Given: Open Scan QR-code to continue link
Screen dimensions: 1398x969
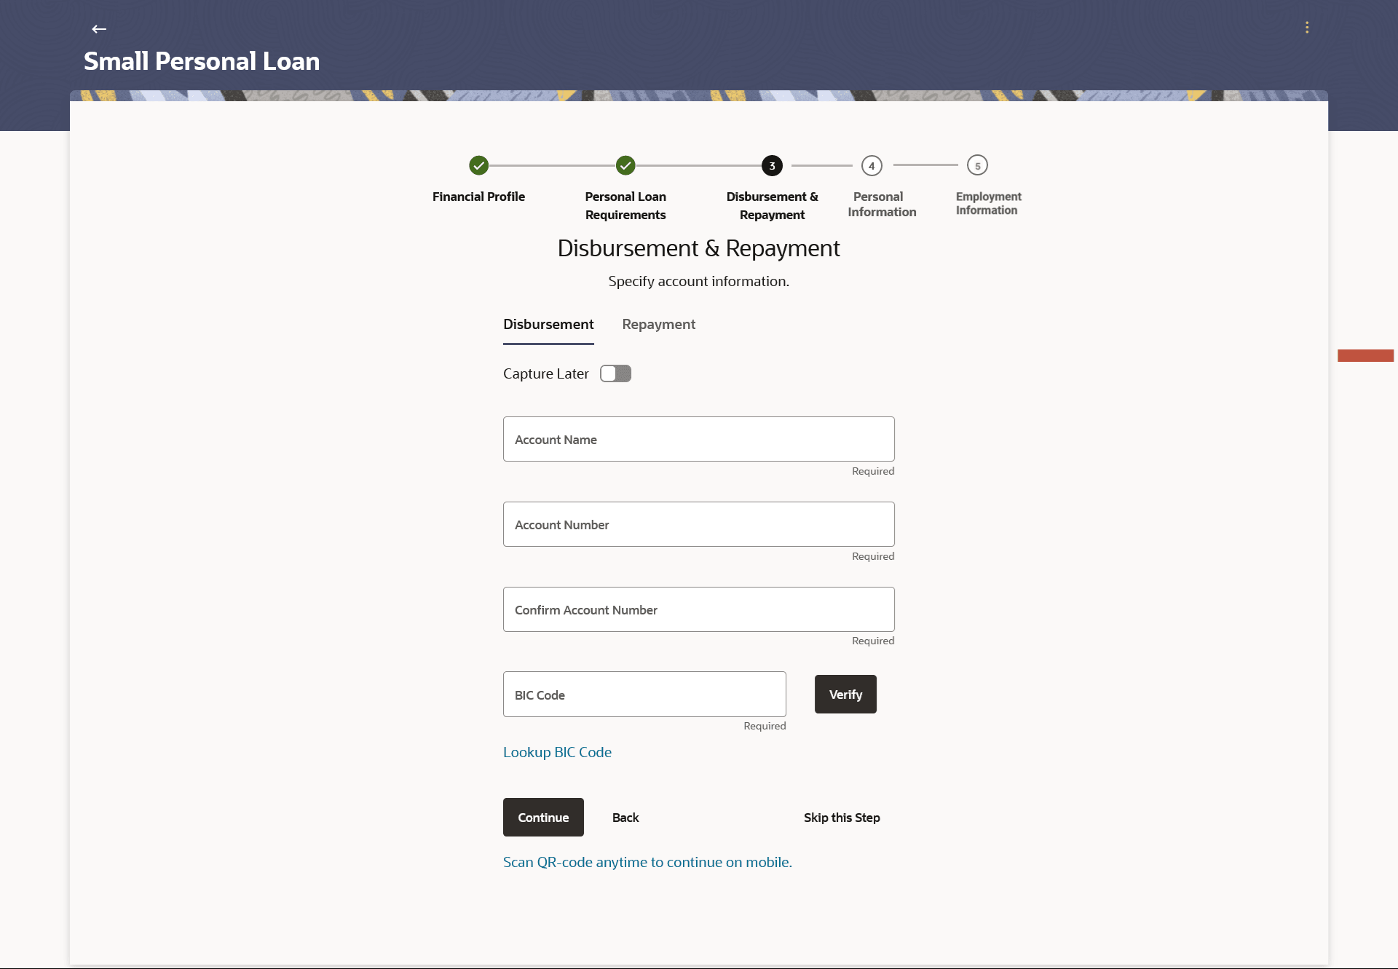Looking at the screenshot, I should click(647, 862).
